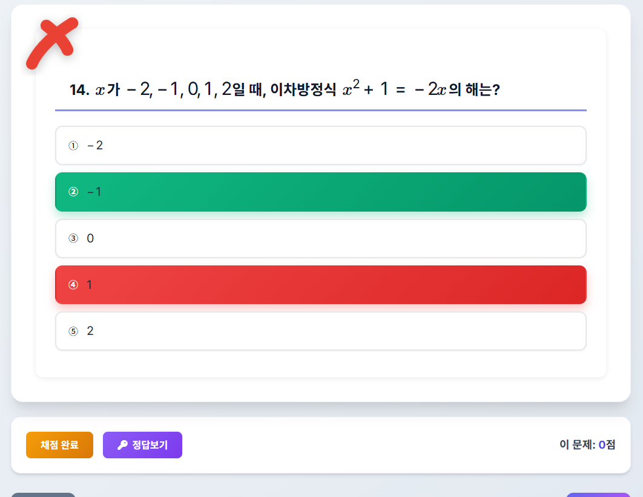Click the circled ④ icon in the red answer
The image size is (643, 497).
(73, 284)
